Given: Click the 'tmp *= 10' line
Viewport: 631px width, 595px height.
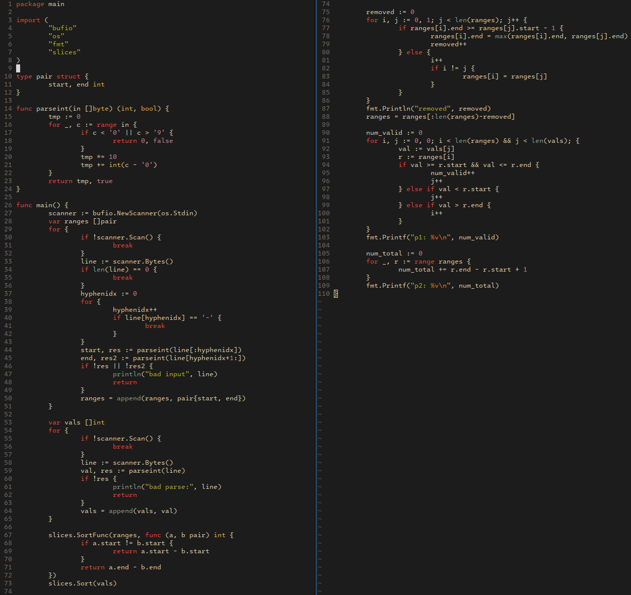Looking at the screenshot, I should [x=99, y=157].
